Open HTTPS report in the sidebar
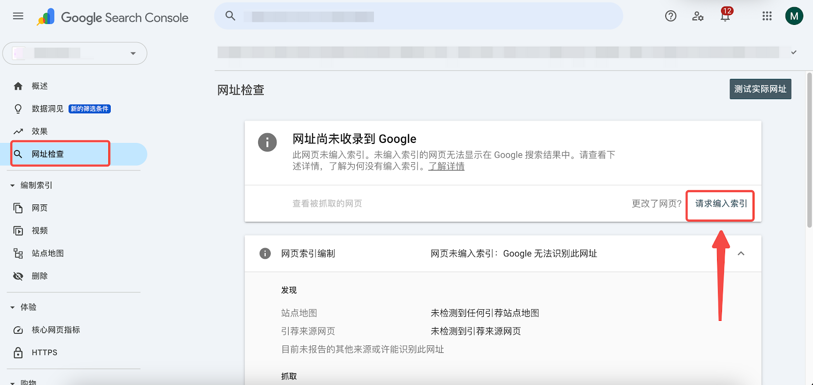Screen dimensions: 813x385 pyautogui.click(x=44, y=352)
